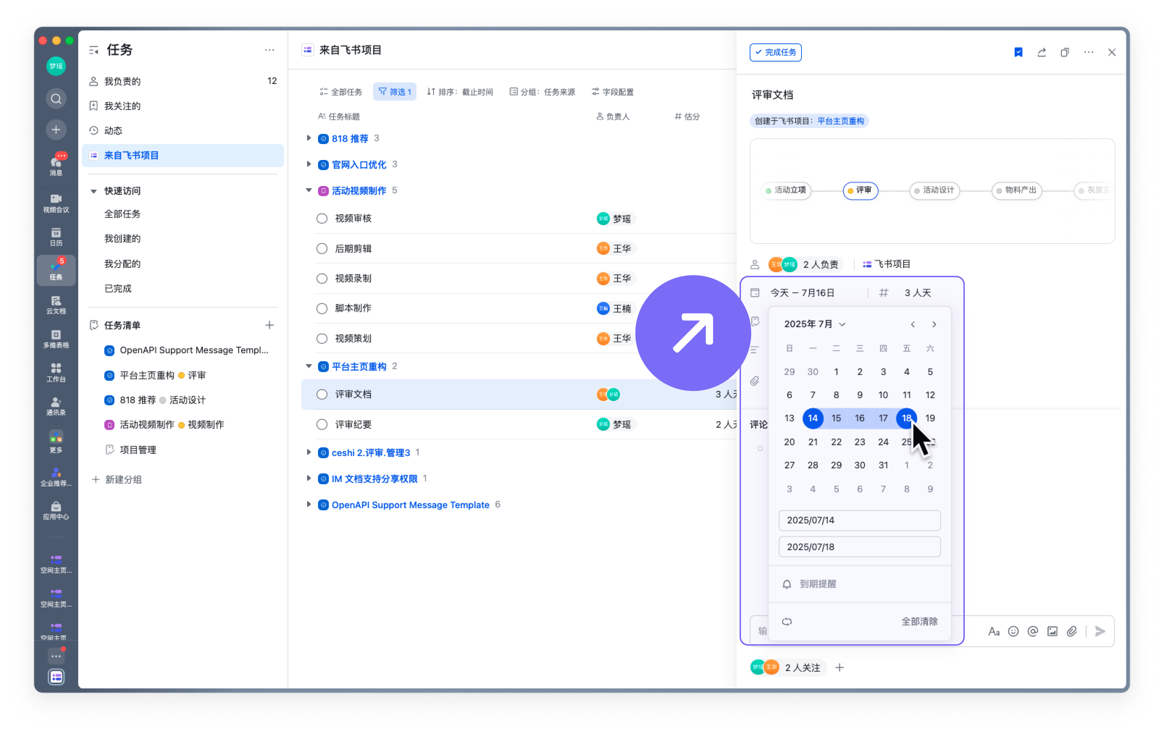Mention someone with the @ icon
1164x734 pixels.
point(1033,631)
